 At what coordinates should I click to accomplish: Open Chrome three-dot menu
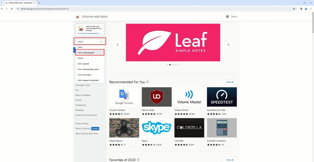coord(311,9)
